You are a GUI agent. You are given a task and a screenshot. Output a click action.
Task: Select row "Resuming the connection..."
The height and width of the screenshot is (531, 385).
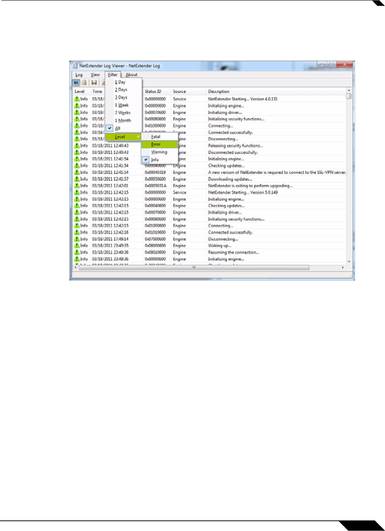pos(209,252)
